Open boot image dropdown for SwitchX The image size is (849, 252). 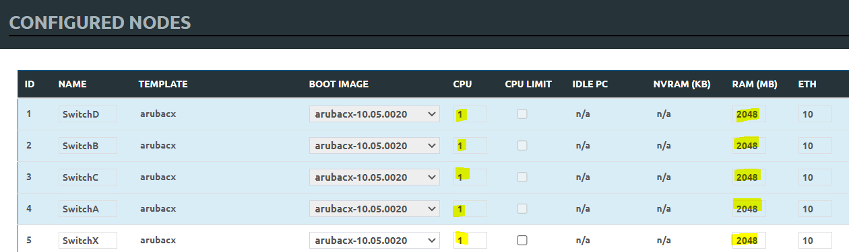click(375, 241)
